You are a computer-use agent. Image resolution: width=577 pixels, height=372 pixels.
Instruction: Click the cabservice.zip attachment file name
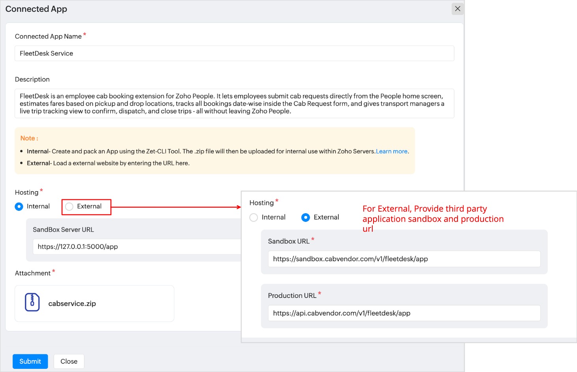[x=72, y=304]
